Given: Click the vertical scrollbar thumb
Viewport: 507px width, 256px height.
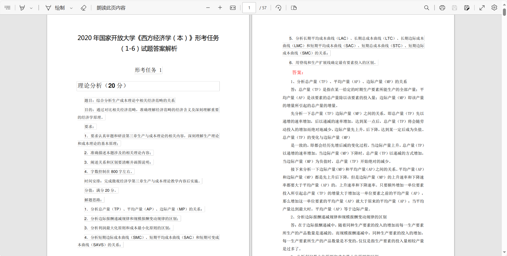Looking at the screenshot, I should click(504, 12).
